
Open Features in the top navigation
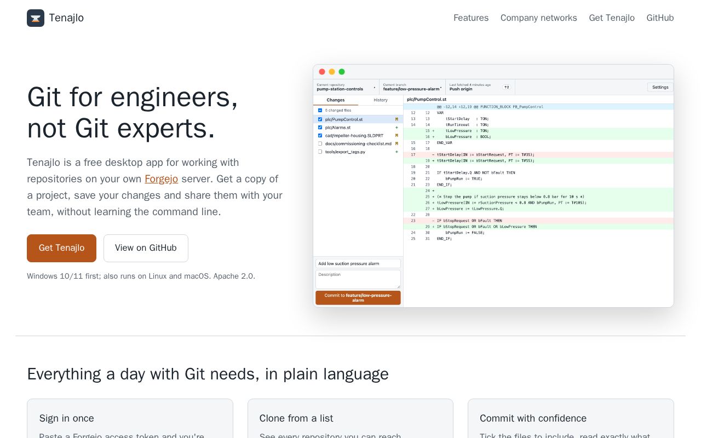(471, 18)
